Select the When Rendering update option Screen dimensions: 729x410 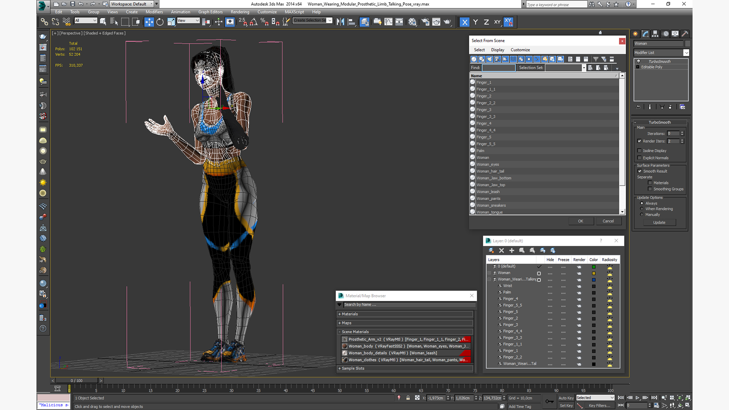pos(642,209)
